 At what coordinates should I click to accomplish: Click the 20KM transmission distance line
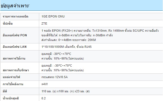(69, 40)
